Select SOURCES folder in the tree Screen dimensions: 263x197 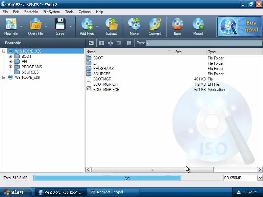[30, 72]
